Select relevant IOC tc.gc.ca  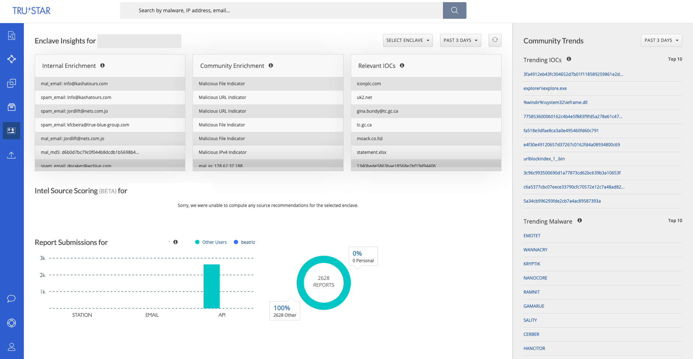coord(426,125)
